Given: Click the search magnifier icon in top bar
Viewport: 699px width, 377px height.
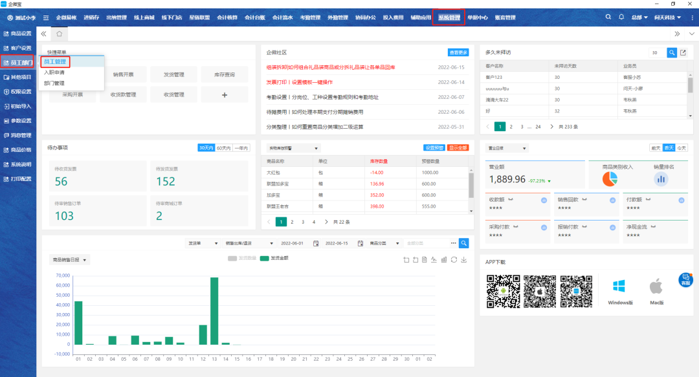Looking at the screenshot, I should tap(608, 17).
